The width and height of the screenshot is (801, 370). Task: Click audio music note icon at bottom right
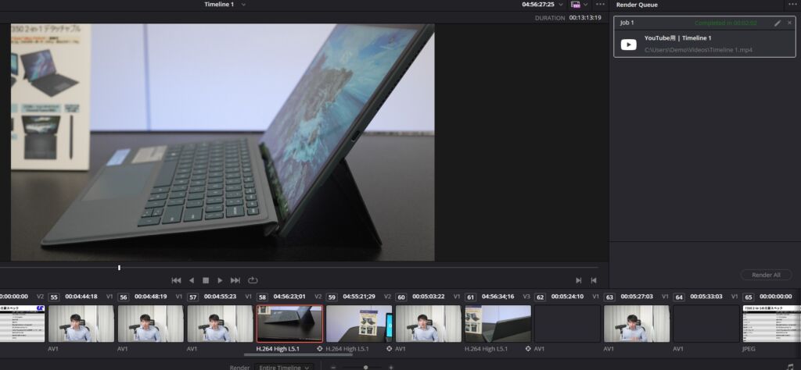tap(792, 367)
